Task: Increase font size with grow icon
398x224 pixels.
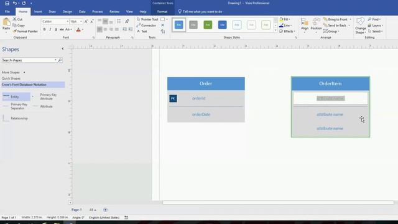Action: pos(86,22)
